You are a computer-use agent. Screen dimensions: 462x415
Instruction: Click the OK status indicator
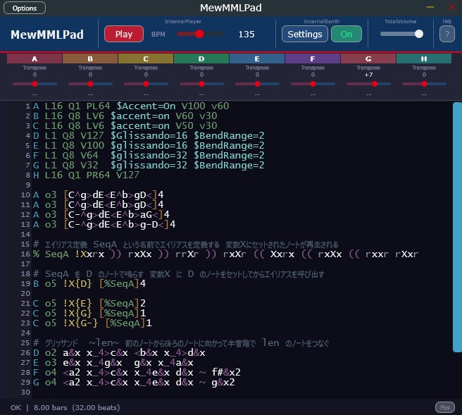click(x=15, y=408)
